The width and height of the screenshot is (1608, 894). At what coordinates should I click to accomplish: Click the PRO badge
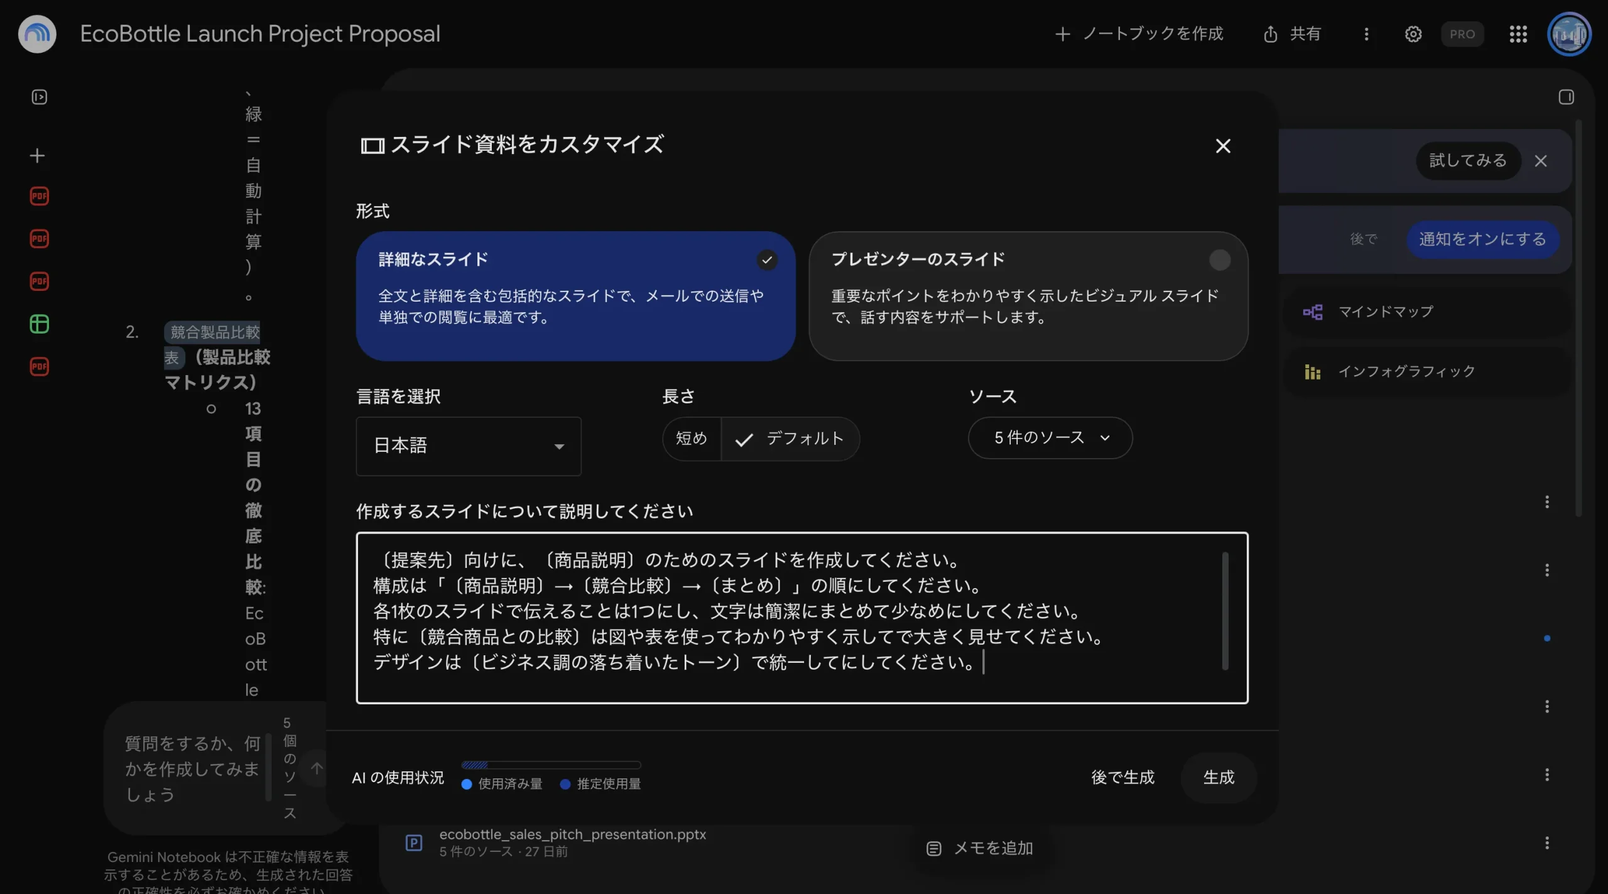[x=1462, y=34]
